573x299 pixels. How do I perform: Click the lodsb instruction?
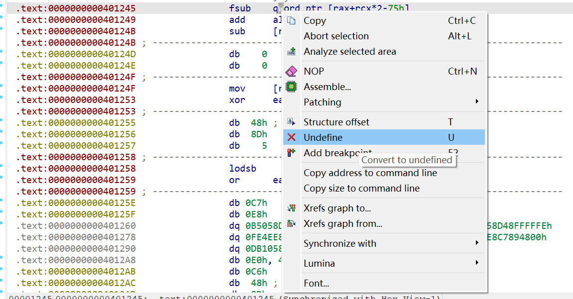point(242,169)
